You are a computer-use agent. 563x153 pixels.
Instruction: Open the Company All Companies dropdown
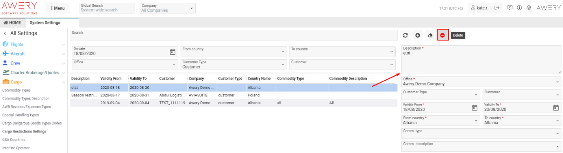167,8
